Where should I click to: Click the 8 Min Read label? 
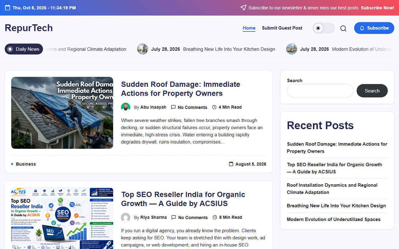pos(231,218)
